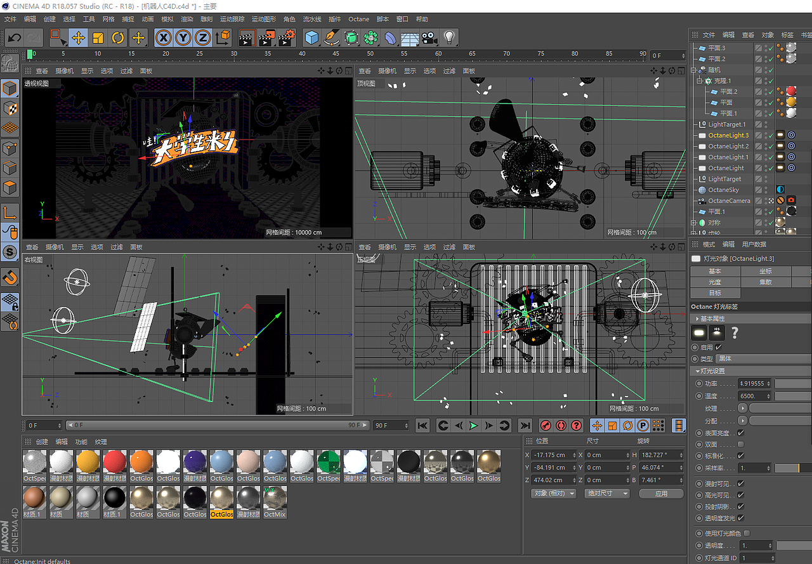Activate the Move tool in top toolbar
The width and height of the screenshot is (812, 564).
78,38
